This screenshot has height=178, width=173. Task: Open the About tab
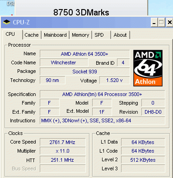tap(120, 35)
